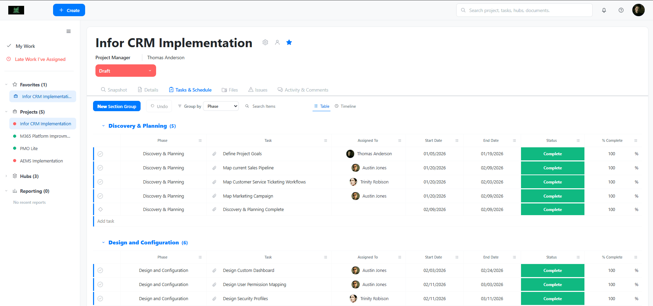
Task: Collapse the Design and Configuration section
Action: (103, 243)
